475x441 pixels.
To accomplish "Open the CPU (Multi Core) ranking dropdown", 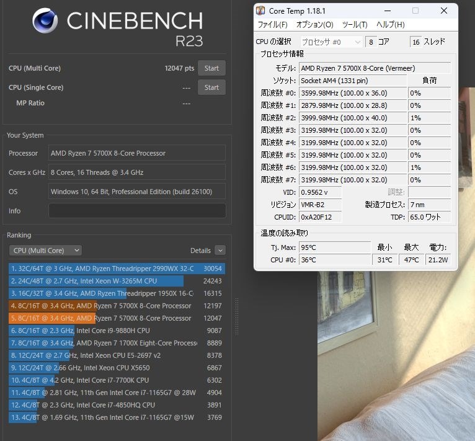I will pos(45,251).
